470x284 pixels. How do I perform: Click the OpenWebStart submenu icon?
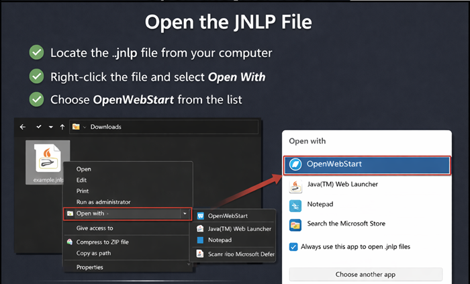click(200, 216)
